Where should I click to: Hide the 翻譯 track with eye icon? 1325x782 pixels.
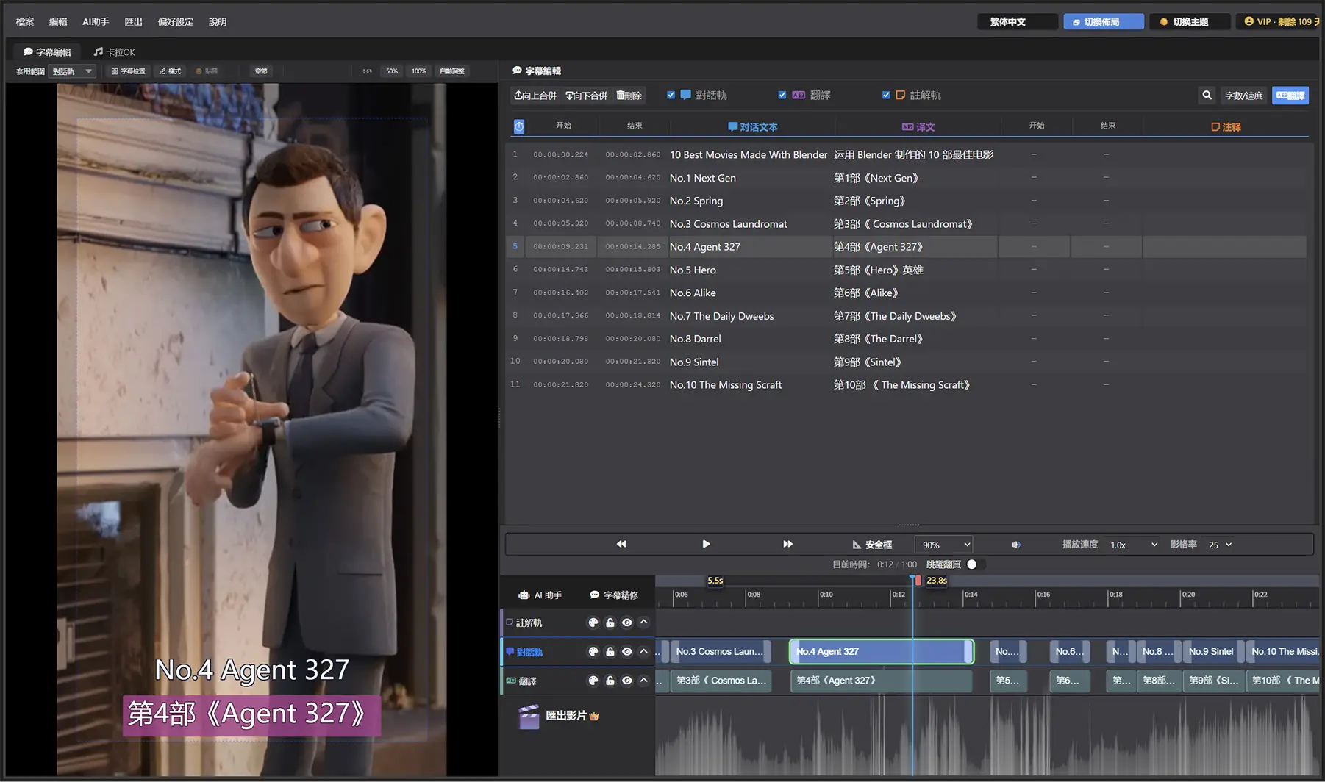point(627,681)
